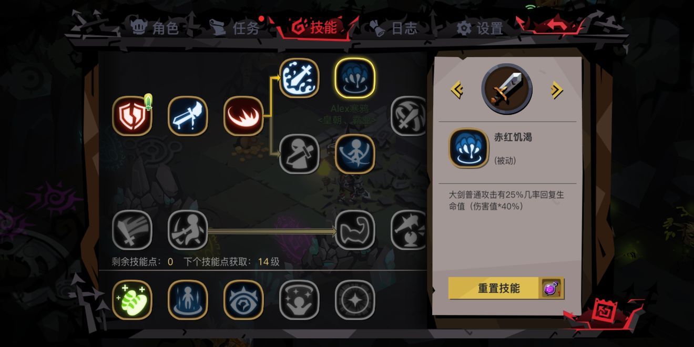
Task: Switch to next weapon with right arrow
Action: point(557,90)
